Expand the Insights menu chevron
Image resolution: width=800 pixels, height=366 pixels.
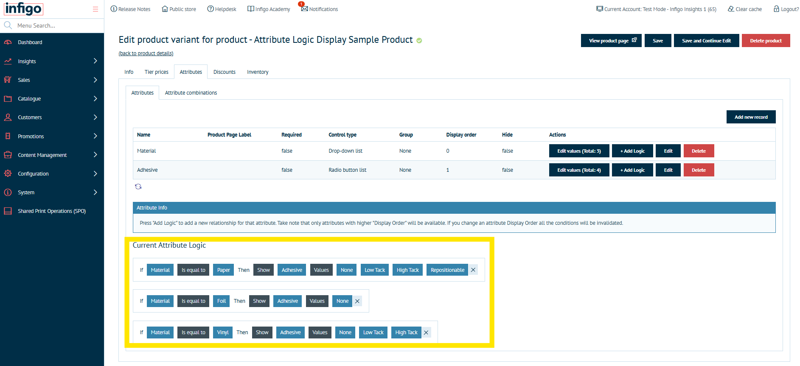[95, 61]
